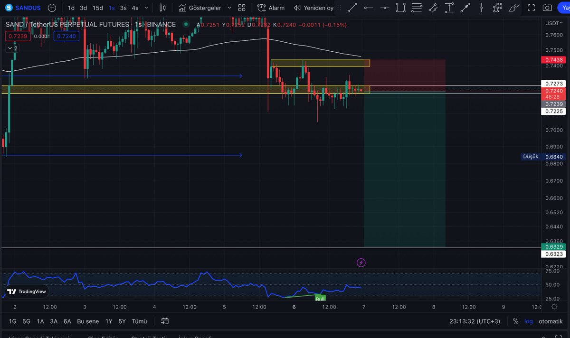Set date range to 6A
This screenshot has height=338, width=570.
pyautogui.click(x=67, y=321)
